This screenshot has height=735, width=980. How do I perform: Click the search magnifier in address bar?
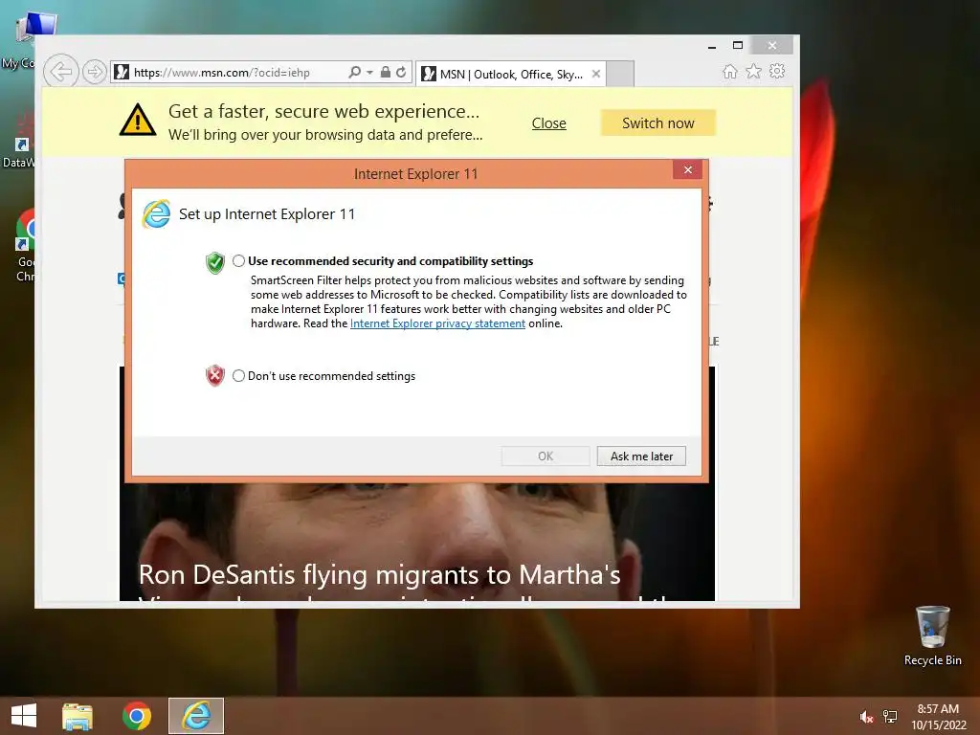[354, 72]
